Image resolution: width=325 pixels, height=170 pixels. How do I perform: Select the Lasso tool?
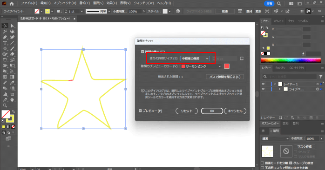pos(12,32)
